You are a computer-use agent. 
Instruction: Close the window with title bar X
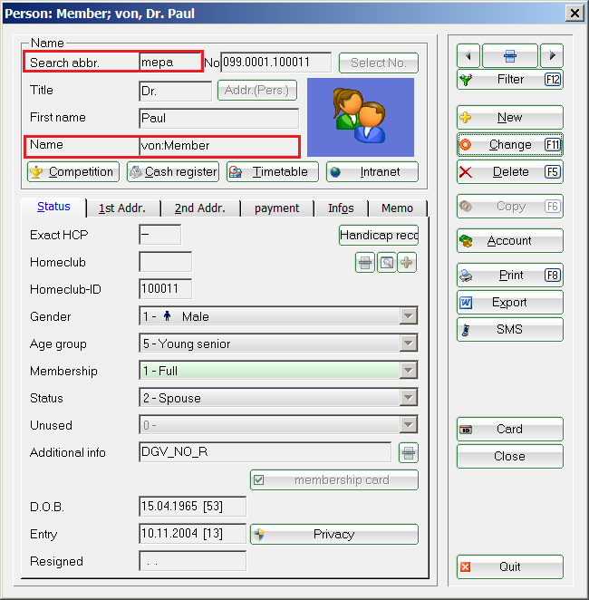pyautogui.click(x=575, y=14)
